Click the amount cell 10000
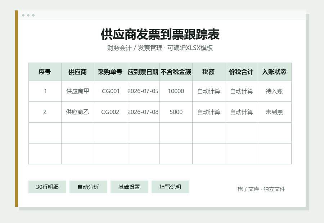Viewport: 324px width, 223px height. [176, 91]
